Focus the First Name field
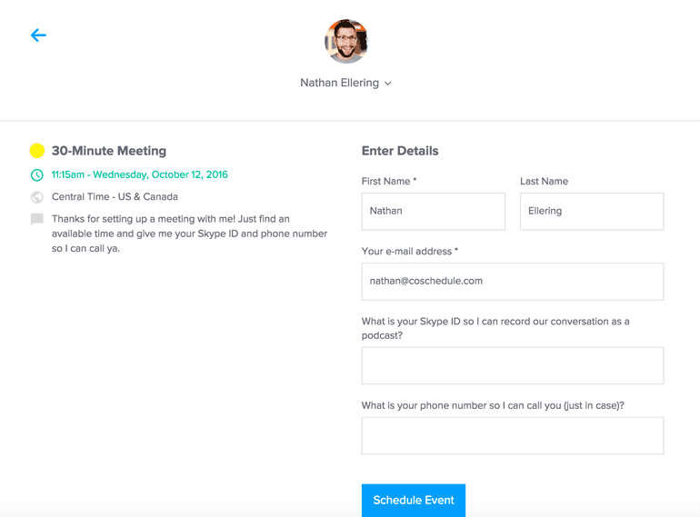 [433, 211]
